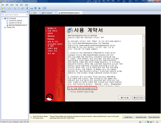Close the Red Hat Enterprise Linux 5 tab
This screenshot has width=161, height=123.
[81, 13]
